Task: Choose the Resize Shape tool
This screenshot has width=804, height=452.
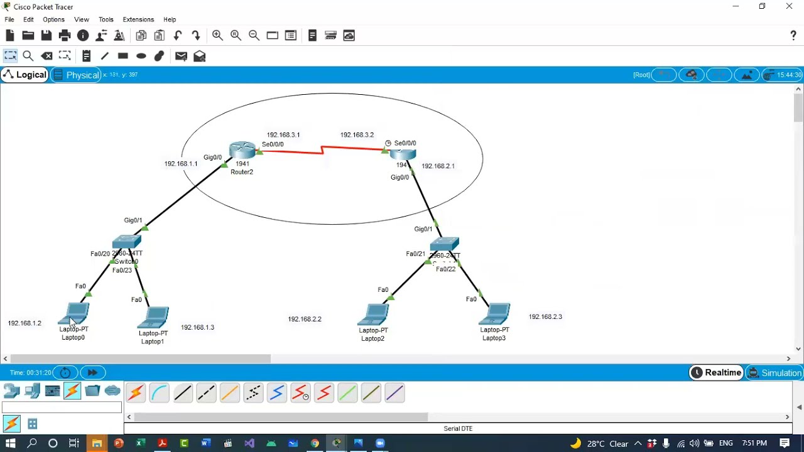Action: [x=65, y=56]
